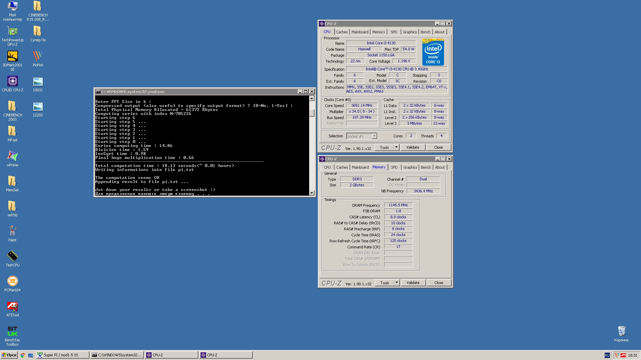
Task: Launch Paint desktop icon
Action: coord(12,234)
